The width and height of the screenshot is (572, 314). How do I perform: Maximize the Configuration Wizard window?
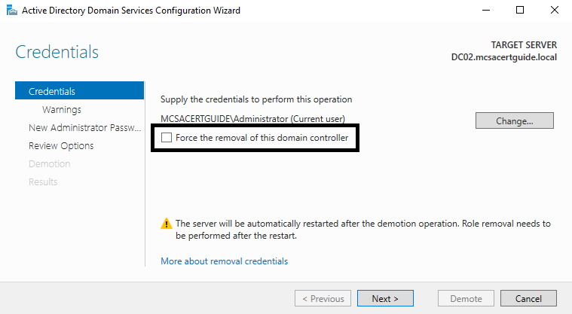click(520, 11)
